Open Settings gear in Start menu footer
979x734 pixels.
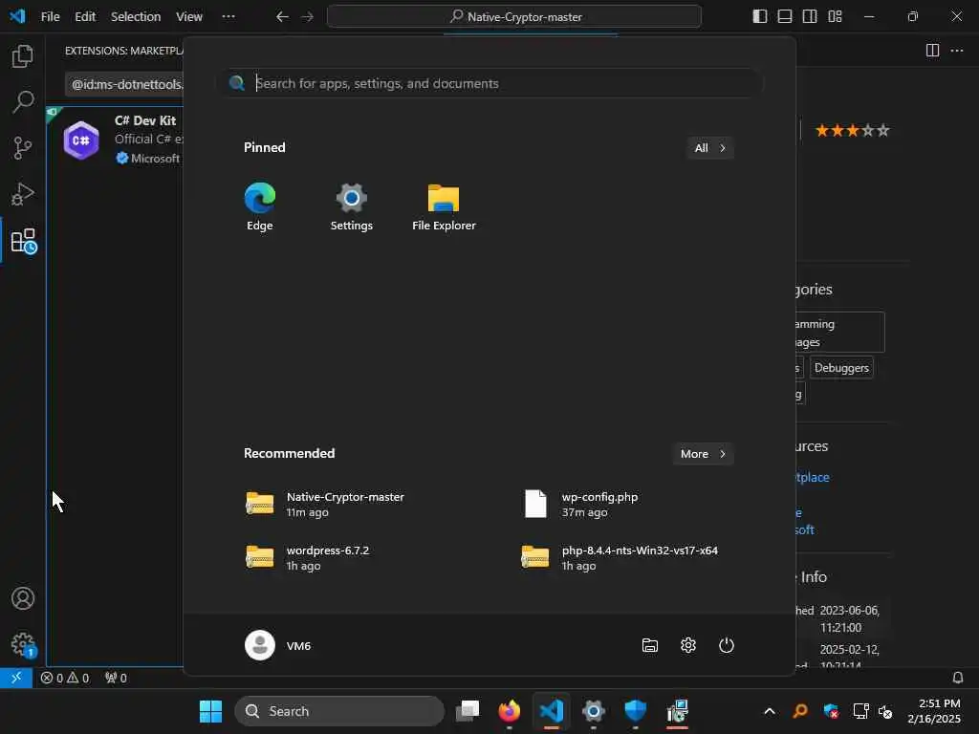pos(688,645)
